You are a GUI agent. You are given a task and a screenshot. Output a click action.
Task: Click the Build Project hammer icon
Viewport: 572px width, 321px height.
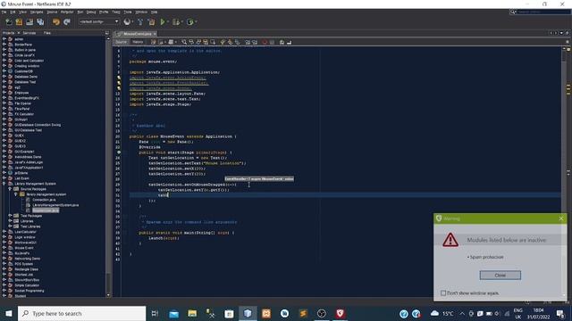[140, 22]
